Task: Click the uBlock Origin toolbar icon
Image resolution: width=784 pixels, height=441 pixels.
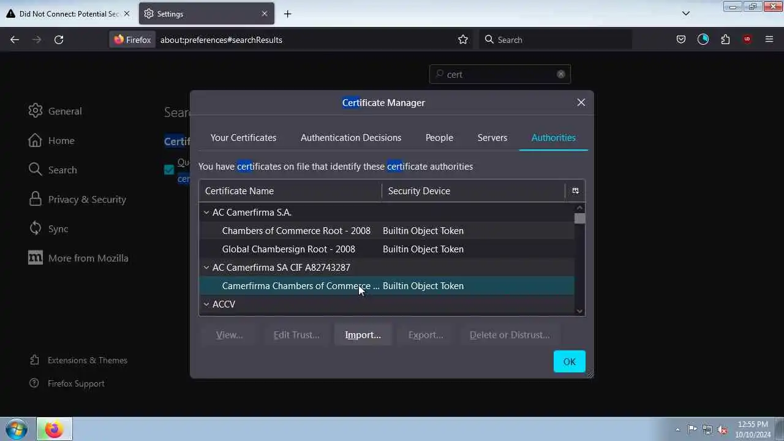Action: [x=747, y=40]
